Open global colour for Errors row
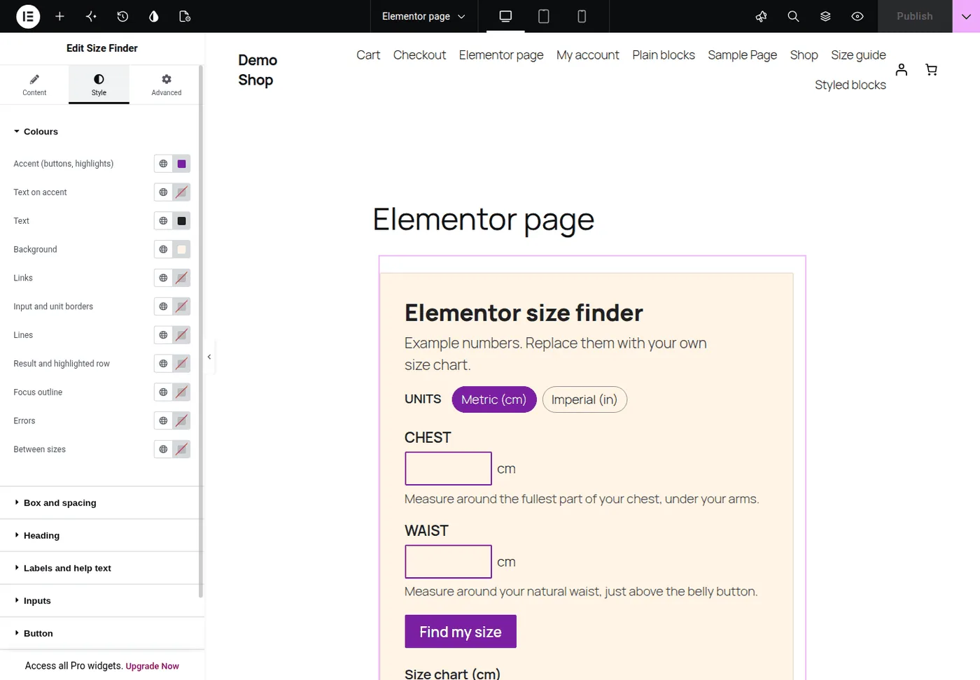This screenshot has width=980, height=680. [x=163, y=420]
